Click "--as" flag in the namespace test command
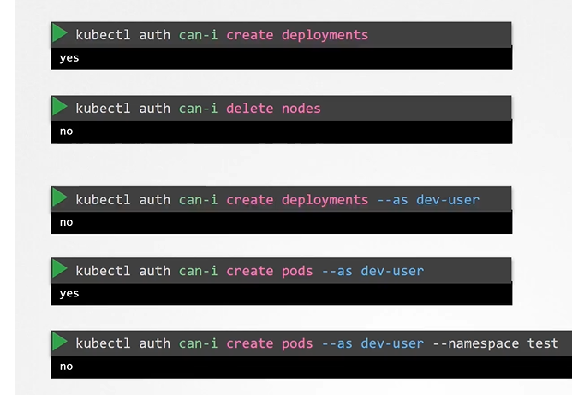The image size is (584, 405). coord(337,343)
